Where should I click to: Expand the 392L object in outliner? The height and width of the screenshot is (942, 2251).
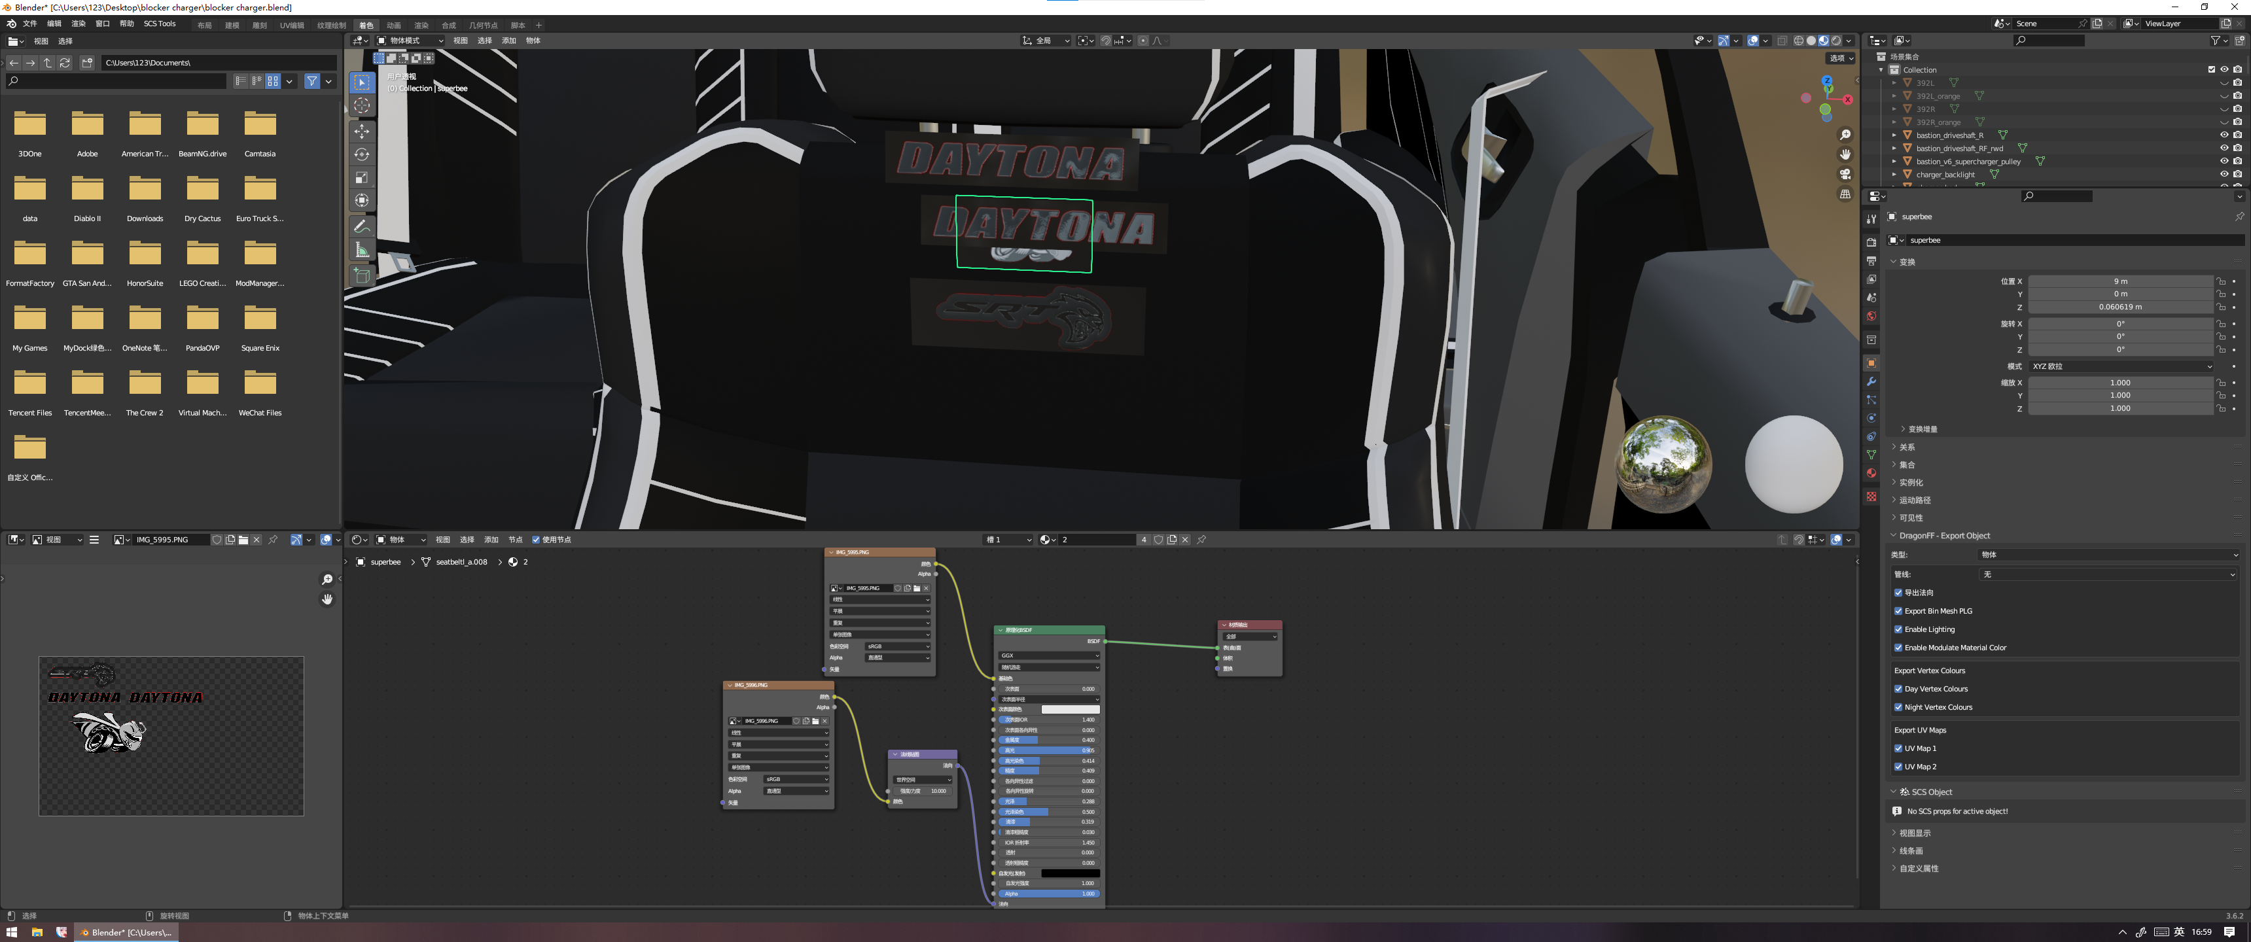click(1894, 83)
